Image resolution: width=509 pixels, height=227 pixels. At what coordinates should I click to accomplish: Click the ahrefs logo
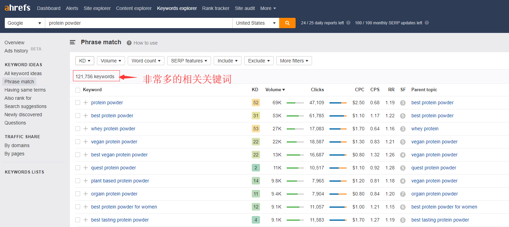[x=17, y=8]
